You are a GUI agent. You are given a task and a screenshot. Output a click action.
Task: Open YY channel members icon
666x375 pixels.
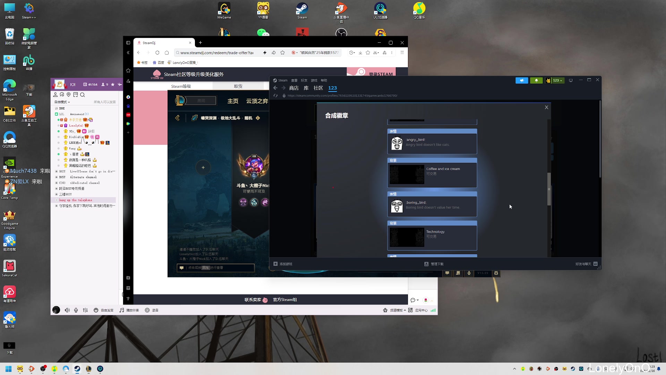click(x=55, y=94)
